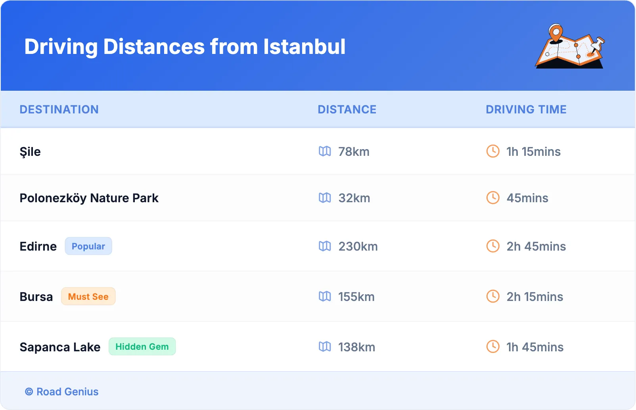
Task: Click the DESTINATION column header
Action: click(x=59, y=109)
